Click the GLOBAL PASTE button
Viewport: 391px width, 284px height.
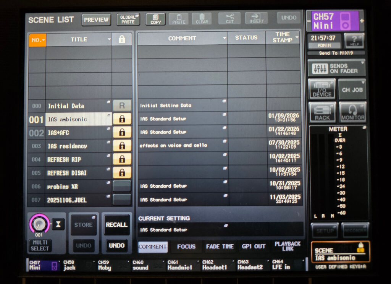(128, 19)
